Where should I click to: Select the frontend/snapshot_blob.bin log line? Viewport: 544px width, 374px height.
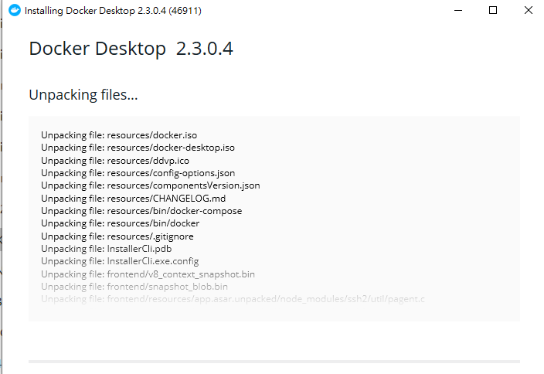[x=134, y=287]
